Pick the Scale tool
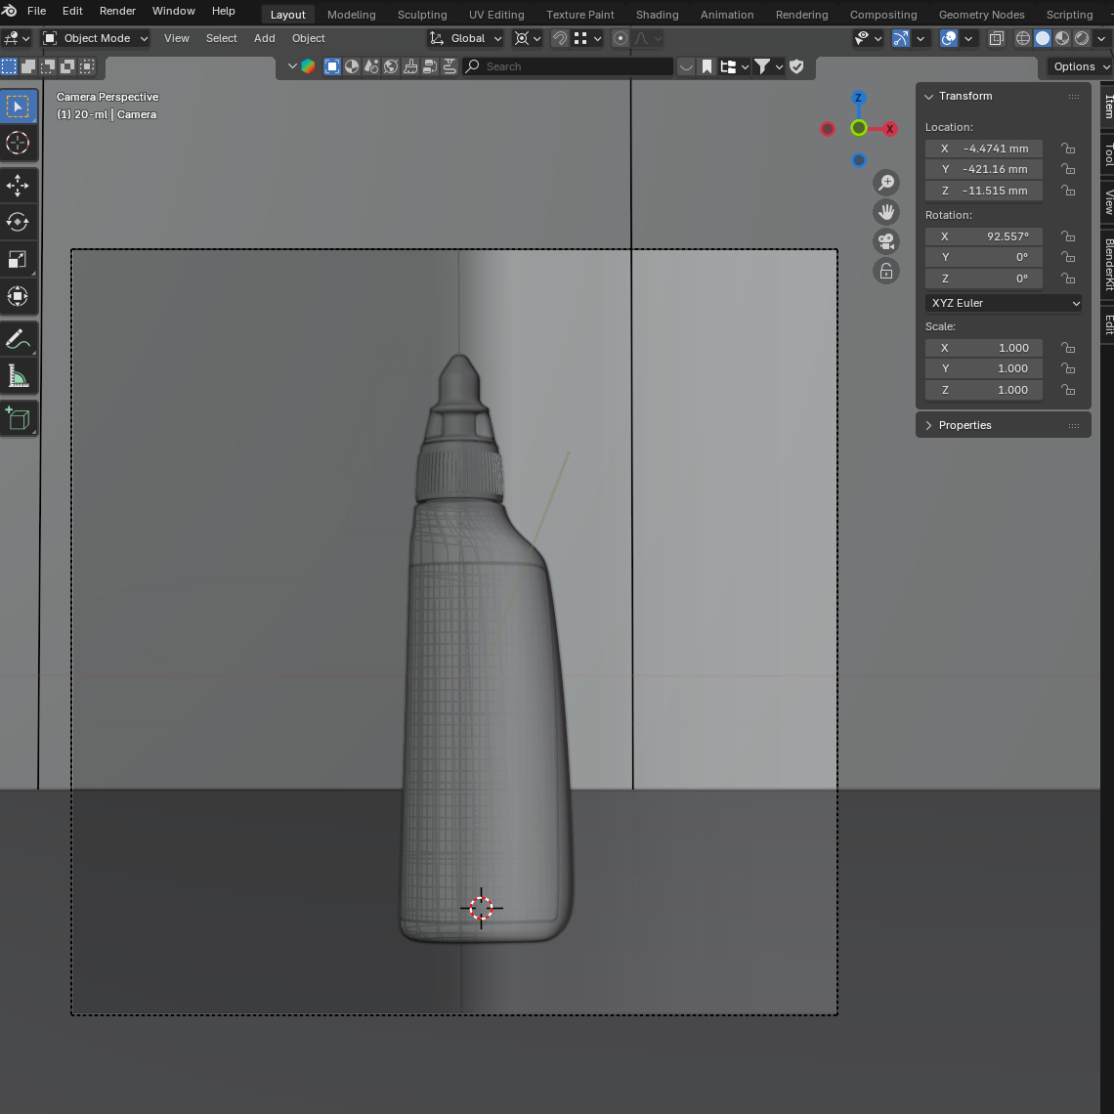This screenshot has height=1114, width=1114. click(18, 259)
